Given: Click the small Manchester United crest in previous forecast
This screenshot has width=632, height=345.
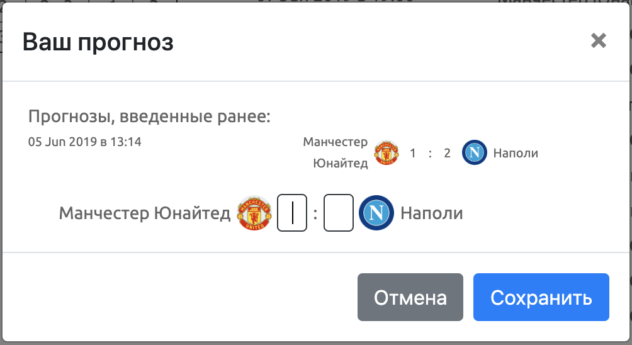Looking at the screenshot, I should click(387, 153).
